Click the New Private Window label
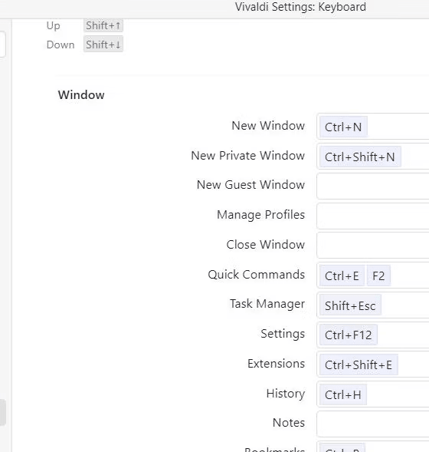Viewport: 429px width, 452px height. point(247,155)
